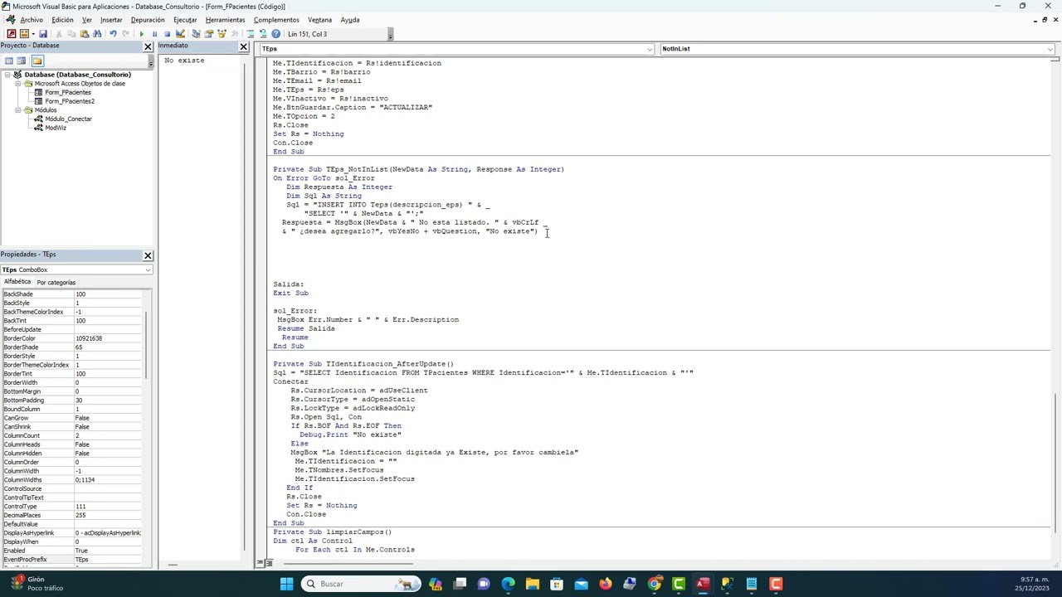The width and height of the screenshot is (1062, 597).
Task: Click the CanGrow property row
Action: pos(73,418)
